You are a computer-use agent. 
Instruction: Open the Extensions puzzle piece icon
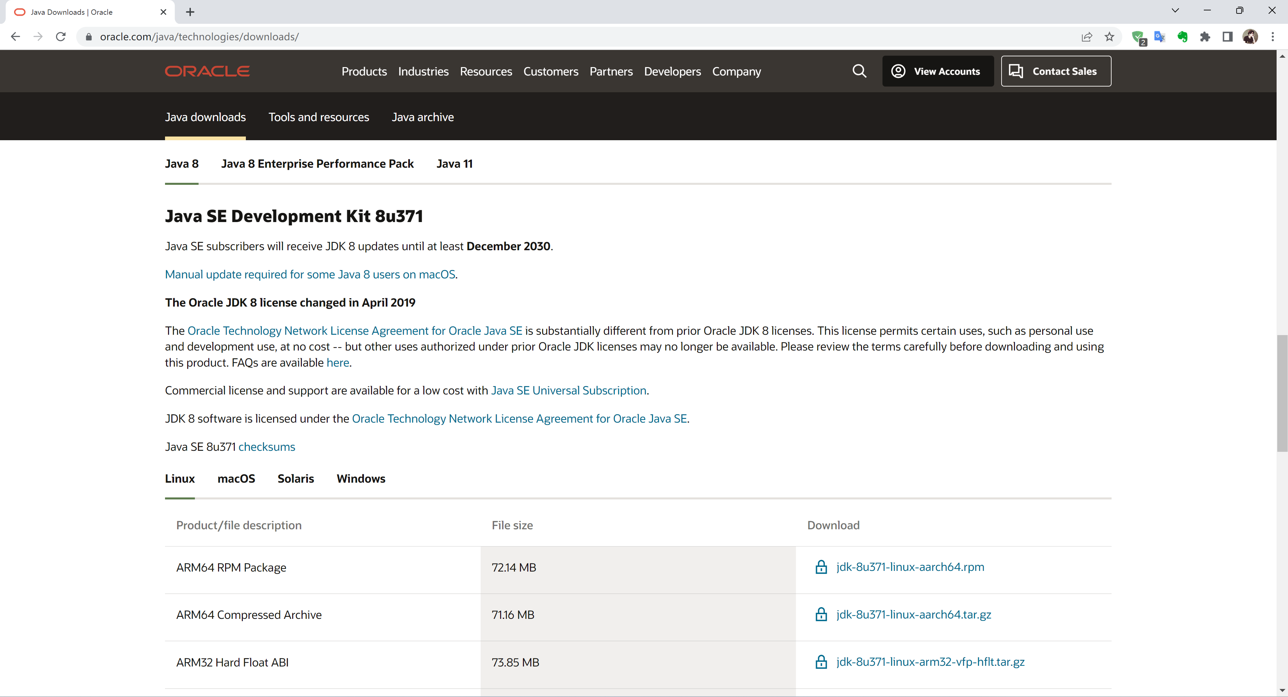(1205, 37)
